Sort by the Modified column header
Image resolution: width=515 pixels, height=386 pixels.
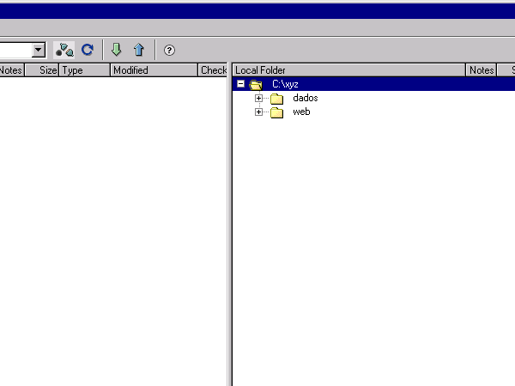154,70
